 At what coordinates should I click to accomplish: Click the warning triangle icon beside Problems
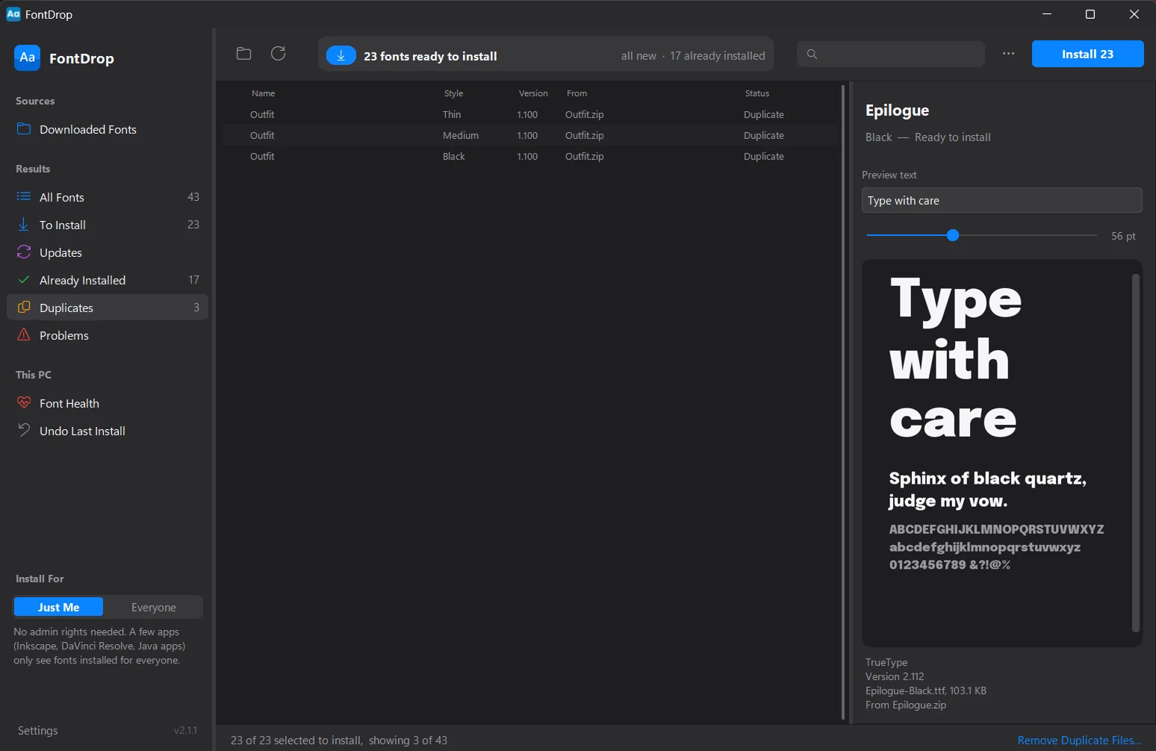[24, 334]
